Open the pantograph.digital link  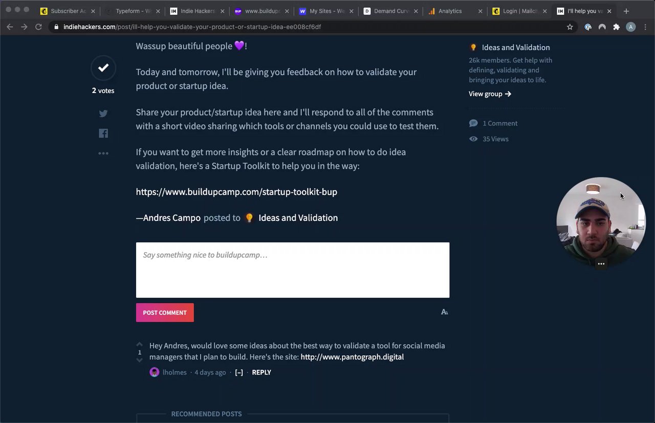(x=352, y=357)
